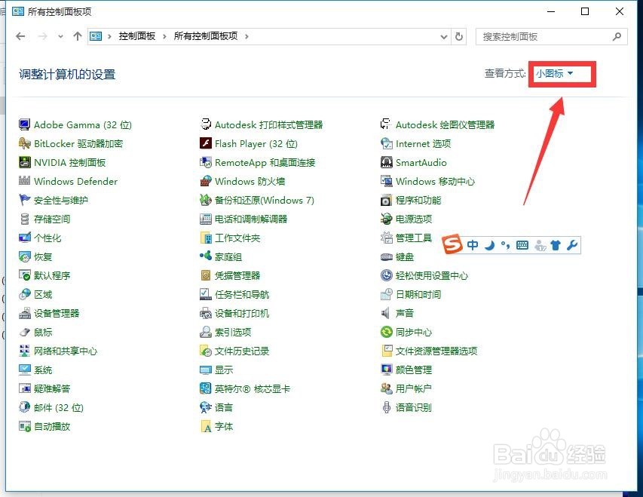
Task: Click the 区域 globe icon
Action: (x=25, y=294)
